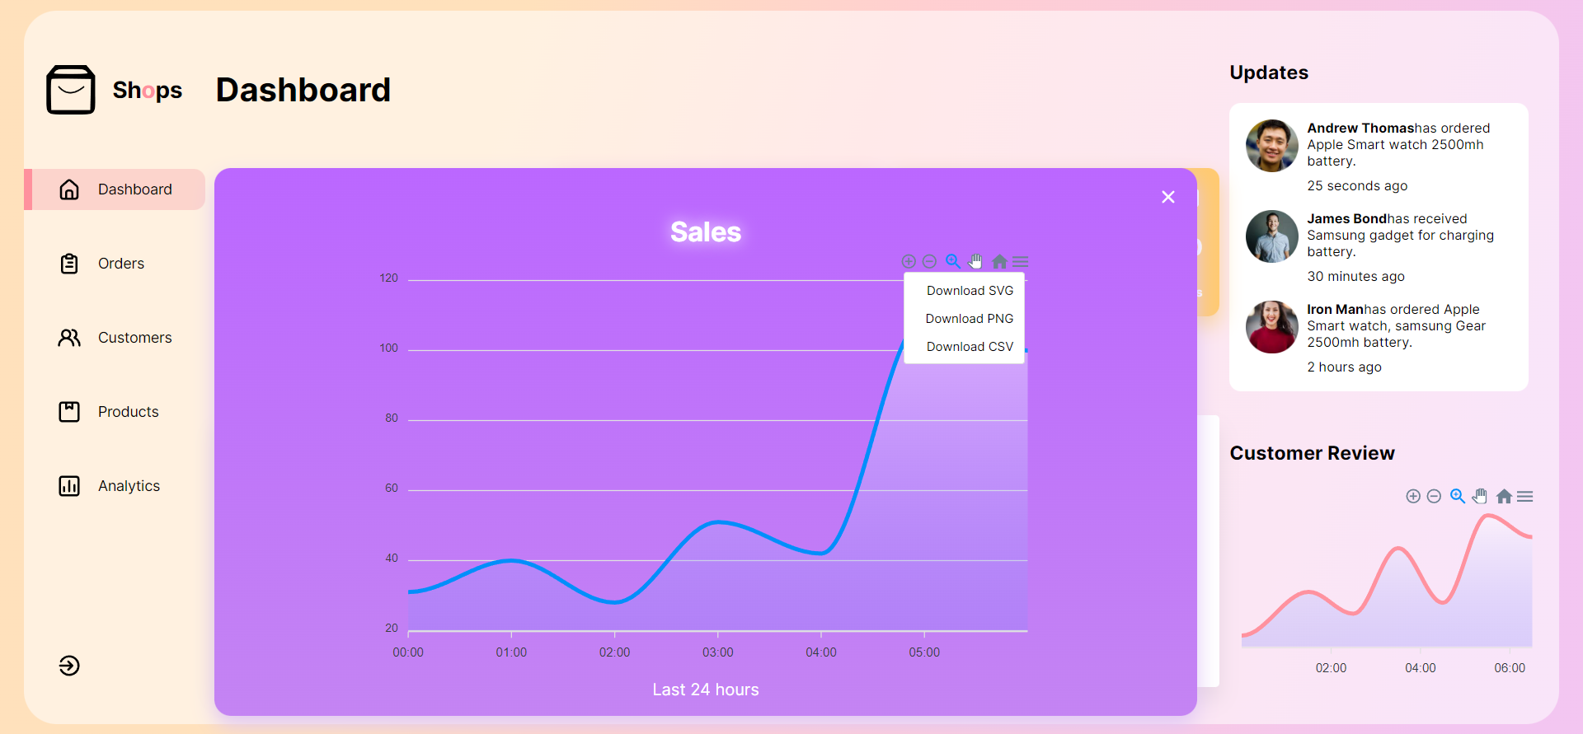Close the Sales chart modal
Screen dimensions: 1583x734
coord(1168,197)
